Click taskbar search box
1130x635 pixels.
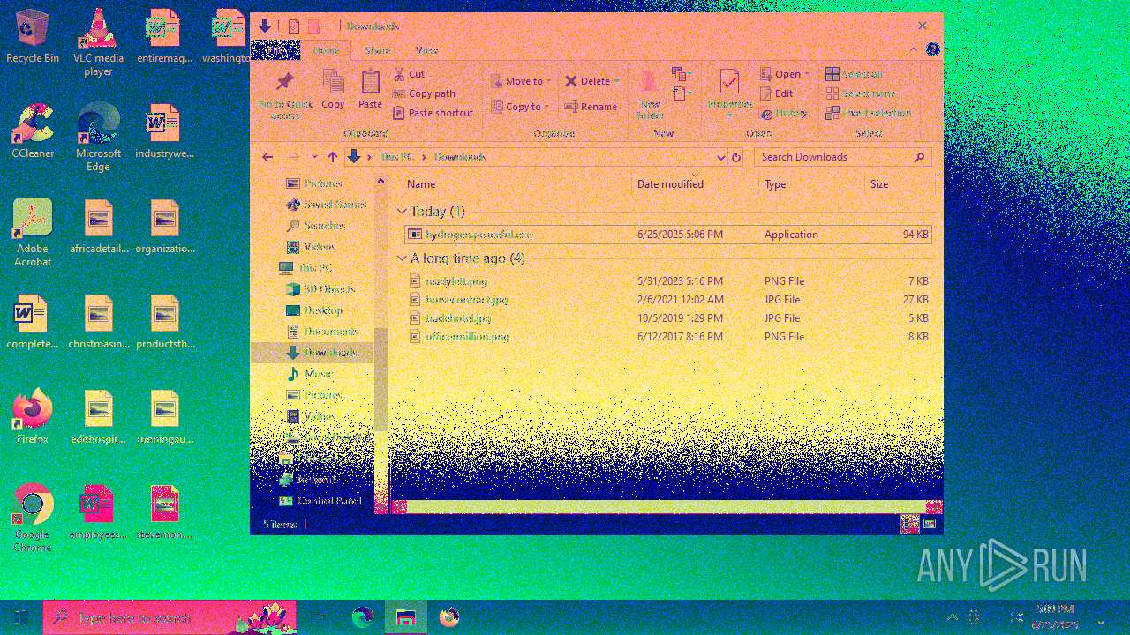[169, 617]
